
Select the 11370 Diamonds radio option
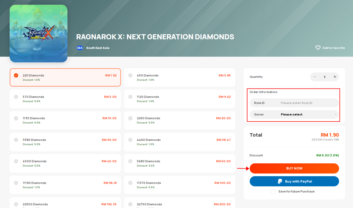(130, 183)
